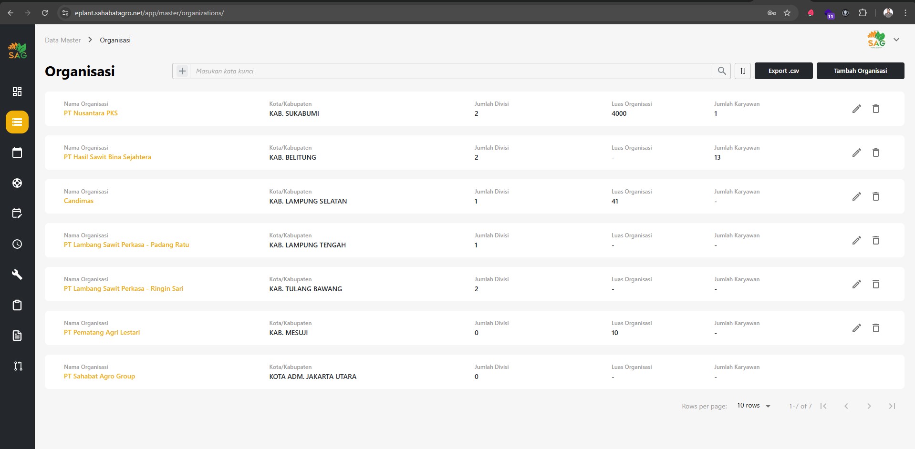Open PT Sahabat Agro Group link

[99, 376]
